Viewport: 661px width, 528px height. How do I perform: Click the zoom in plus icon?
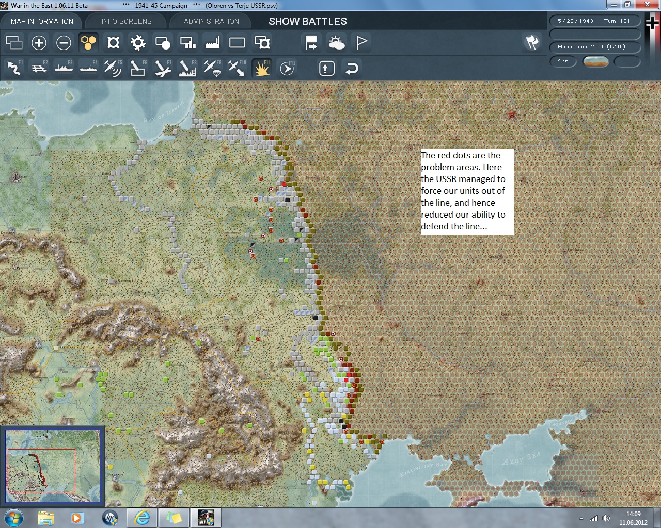[39, 43]
